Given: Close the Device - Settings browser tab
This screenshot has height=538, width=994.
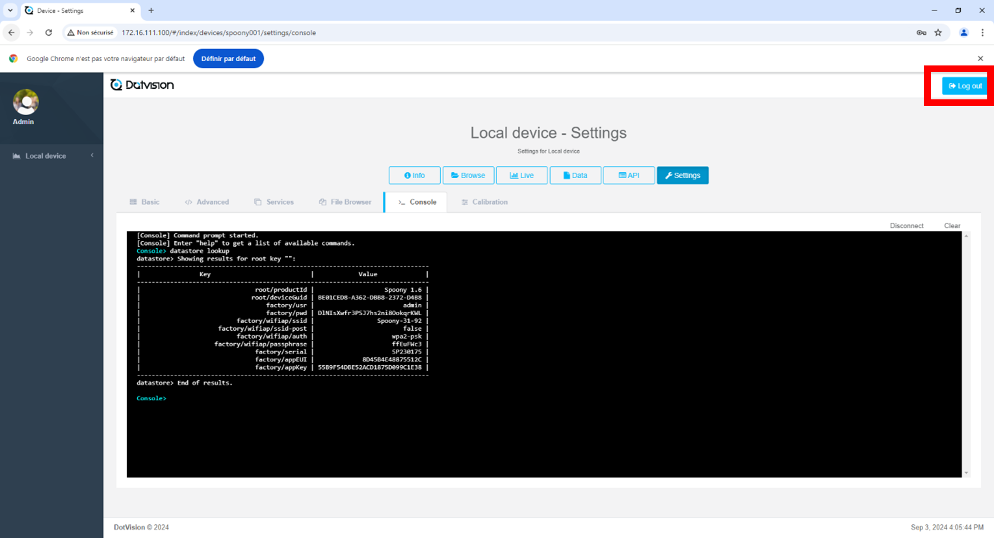Looking at the screenshot, I should click(132, 10).
